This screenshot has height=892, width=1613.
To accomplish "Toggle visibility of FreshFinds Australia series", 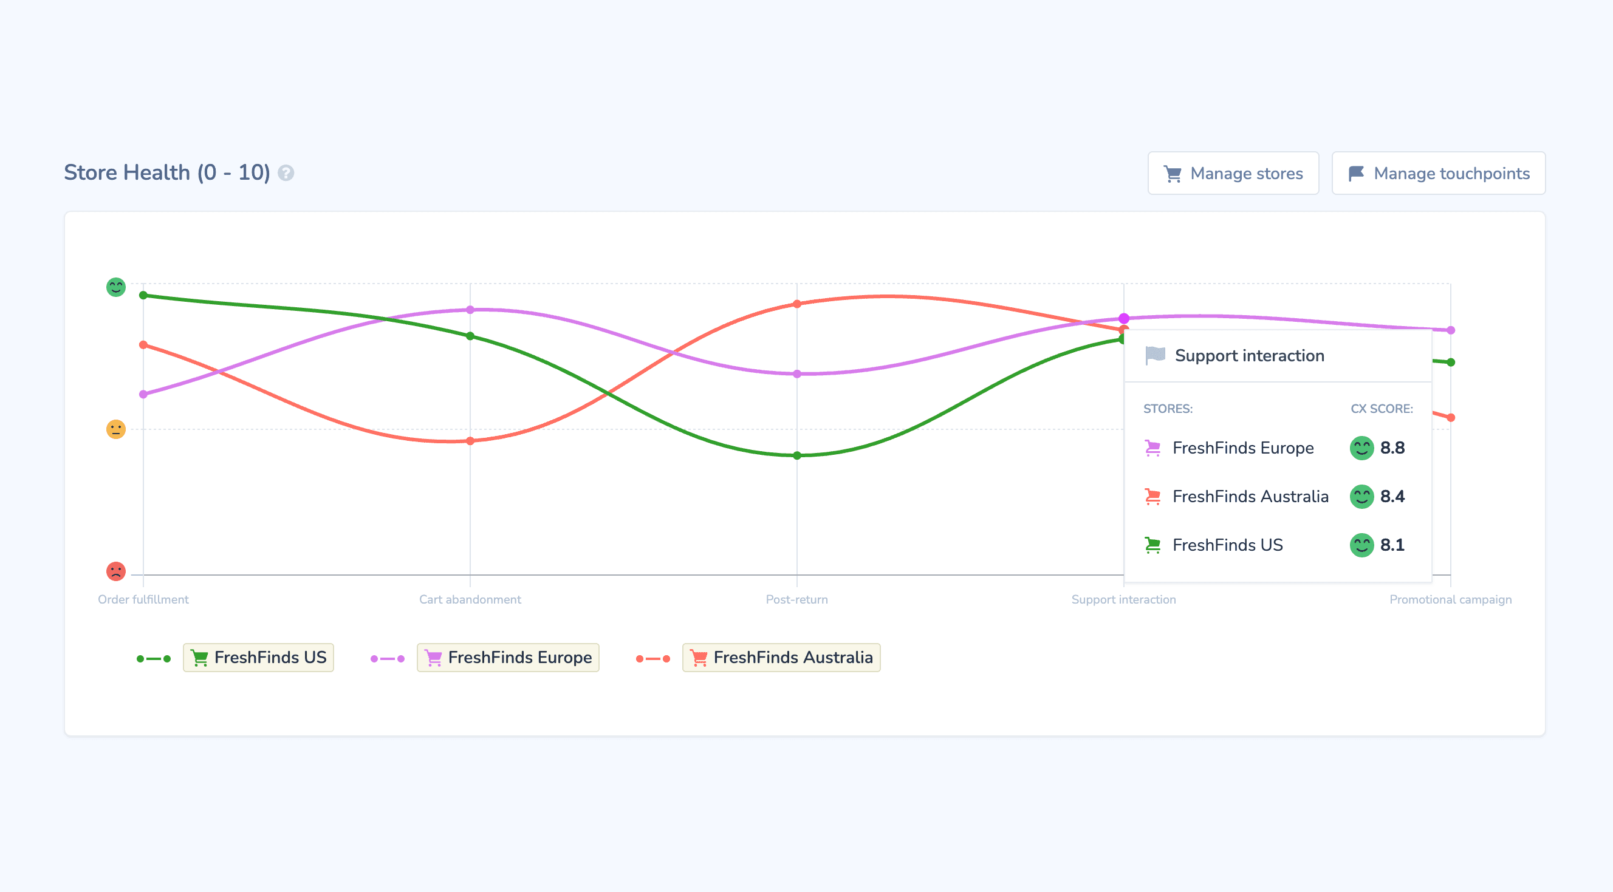I will coord(781,657).
